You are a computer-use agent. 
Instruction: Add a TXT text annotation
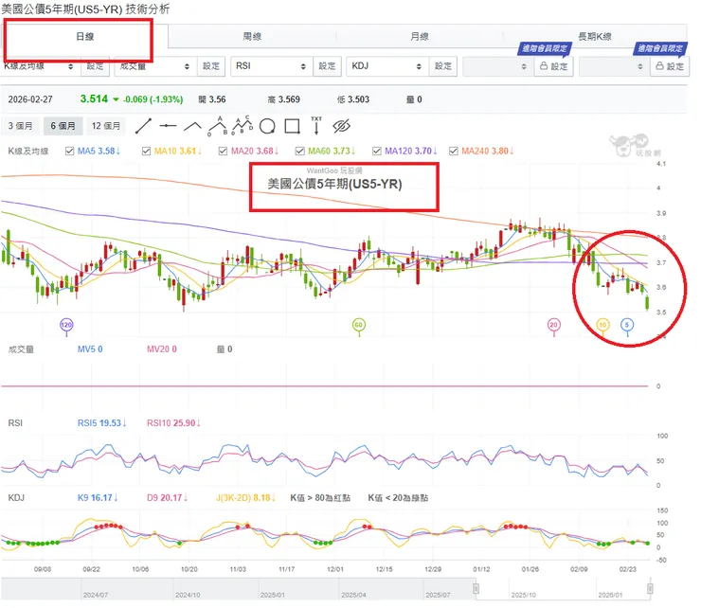pos(316,125)
